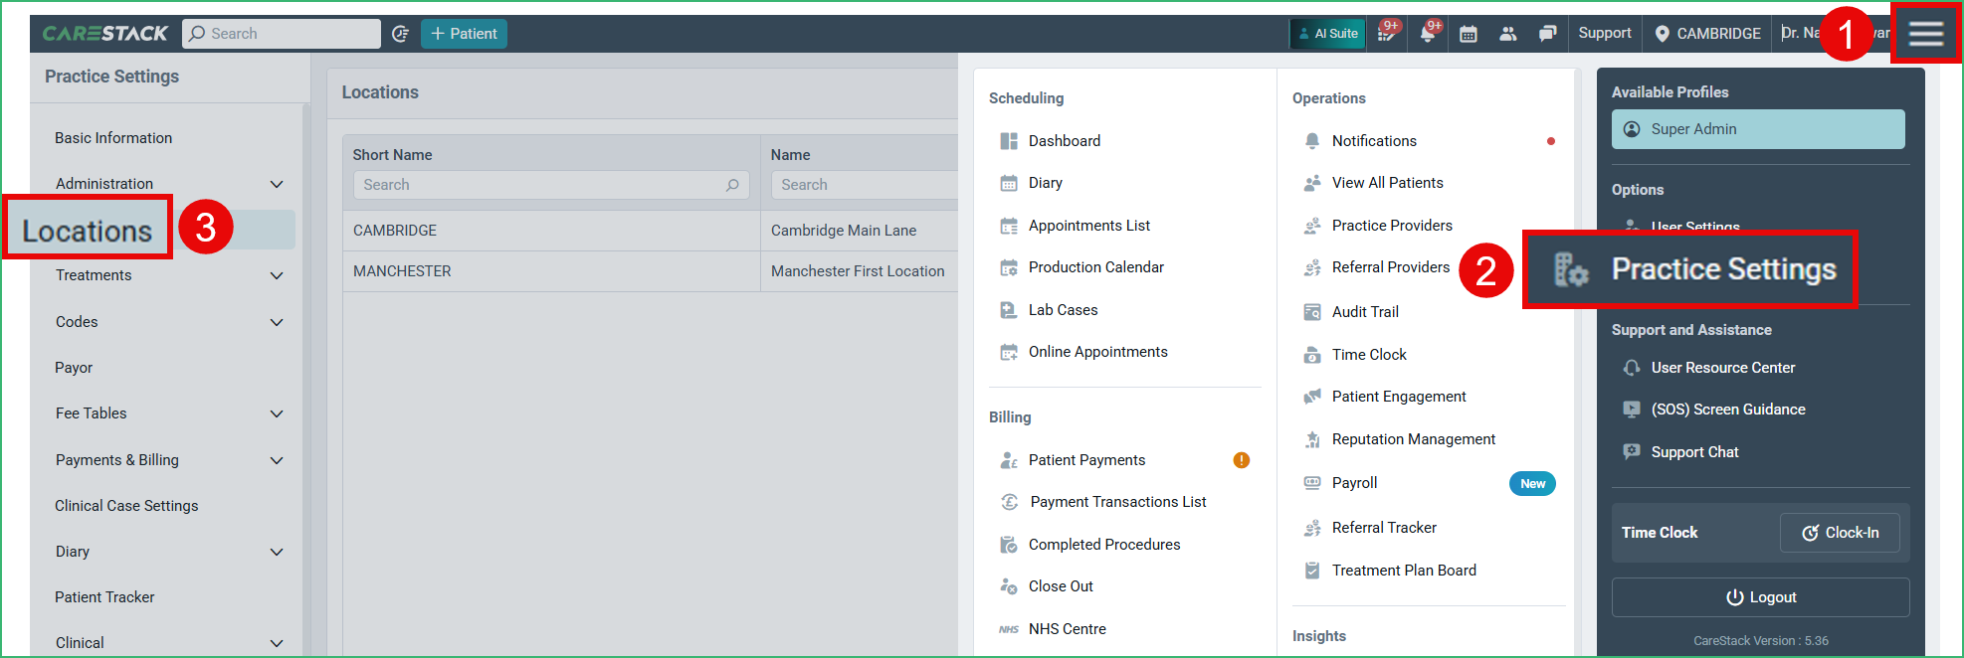1964x658 pixels.
Task: Click the Clock-In button
Action: click(1840, 533)
